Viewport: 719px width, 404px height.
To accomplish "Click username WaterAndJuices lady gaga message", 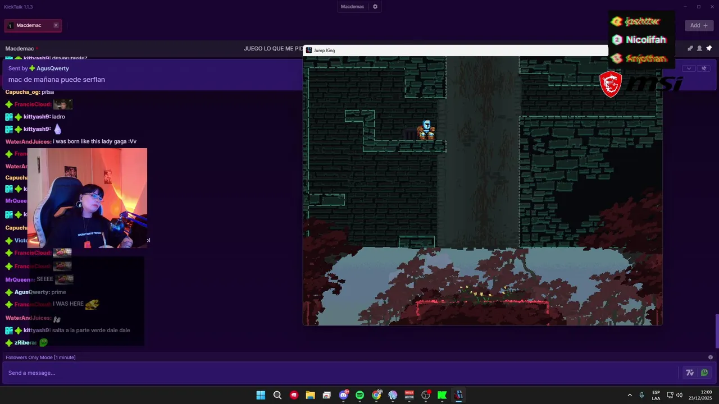I will tap(28, 141).
